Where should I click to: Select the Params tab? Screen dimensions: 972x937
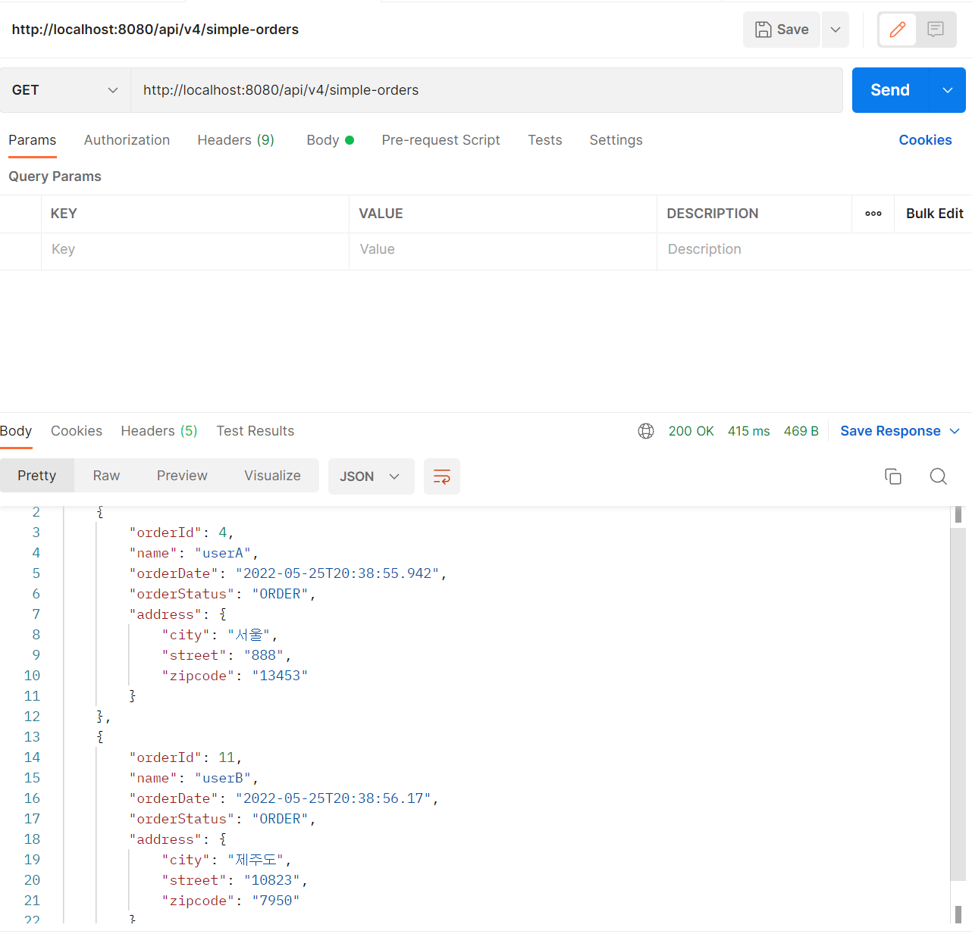click(x=33, y=140)
